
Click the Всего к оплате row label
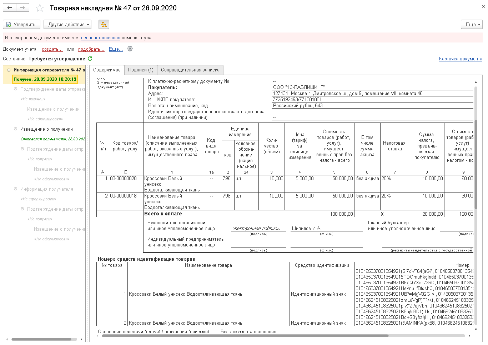(163, 214)
